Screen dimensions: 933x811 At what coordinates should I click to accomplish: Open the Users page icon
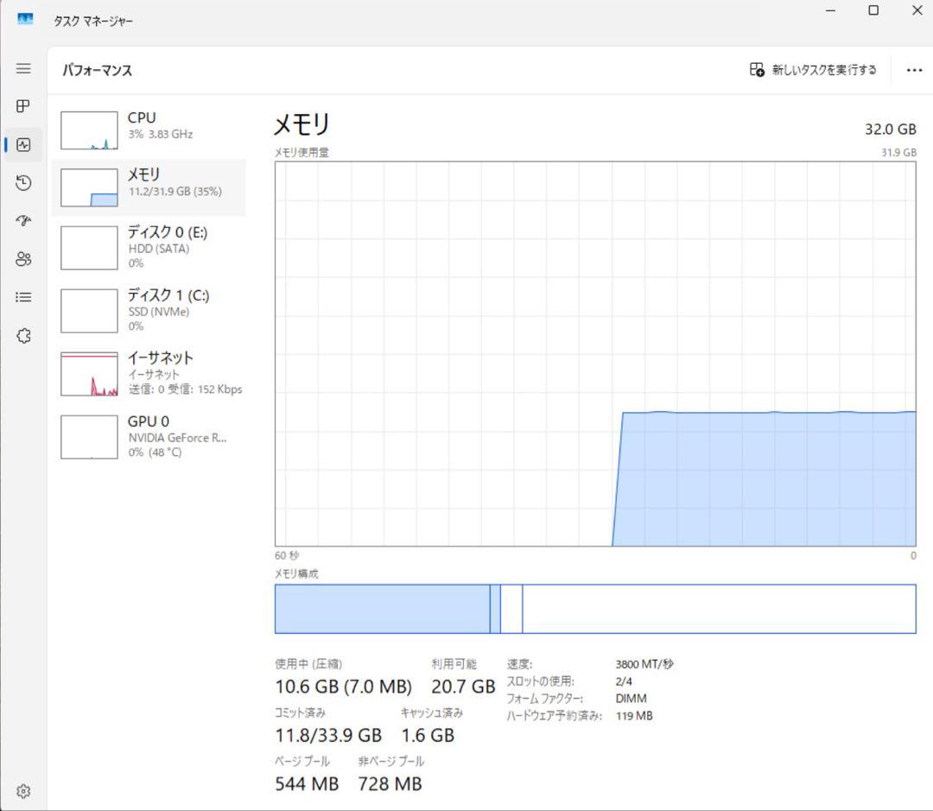click(23, 259)
